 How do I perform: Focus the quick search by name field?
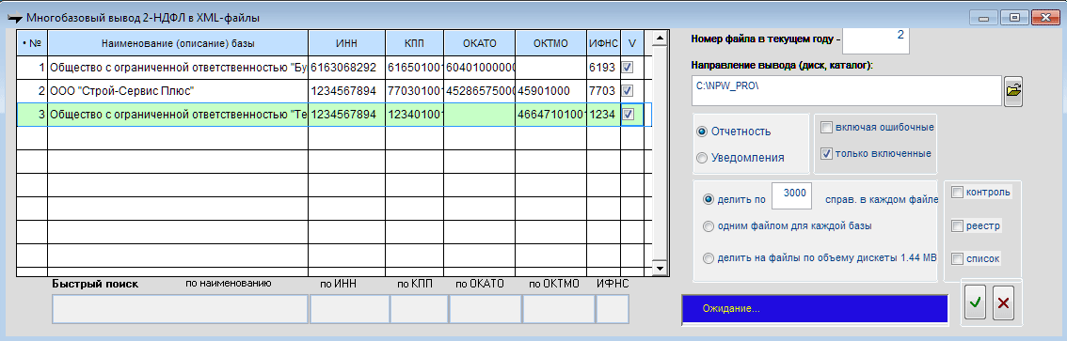pyautogui.click(x=180, y=308)
